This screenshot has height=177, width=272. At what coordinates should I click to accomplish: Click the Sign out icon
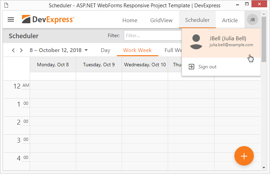[191, 67]
